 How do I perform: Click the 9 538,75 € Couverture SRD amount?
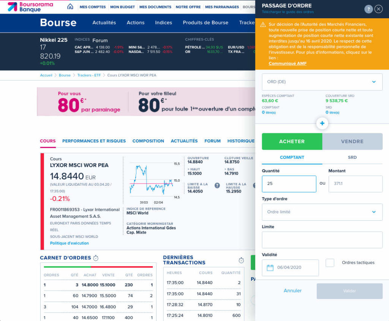(x=337, y=101)
